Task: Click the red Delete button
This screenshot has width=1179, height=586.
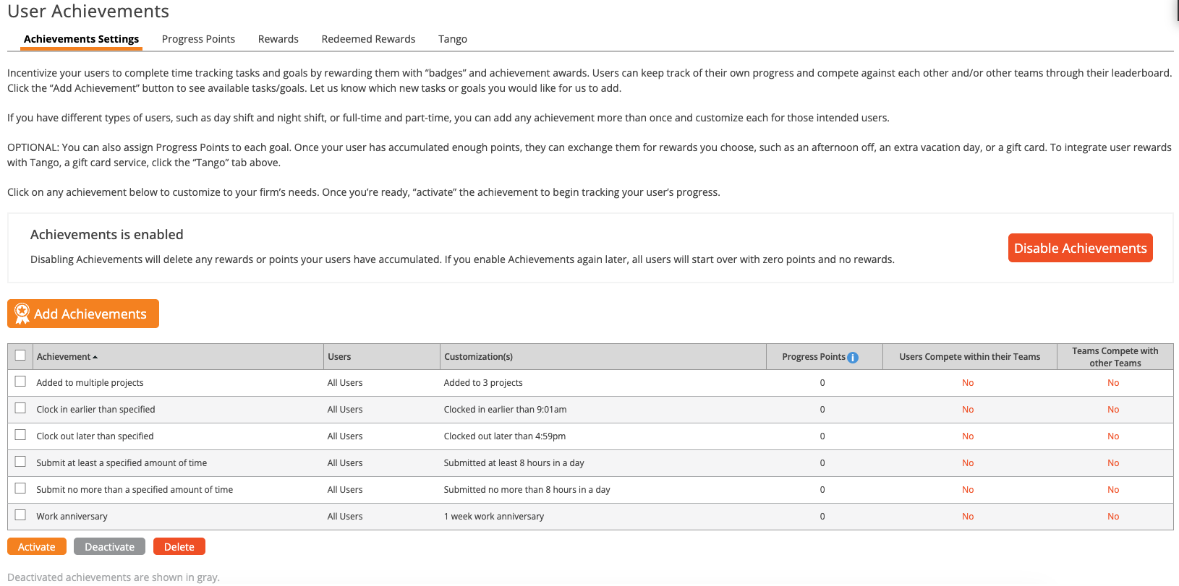Action: coord(179,547)
